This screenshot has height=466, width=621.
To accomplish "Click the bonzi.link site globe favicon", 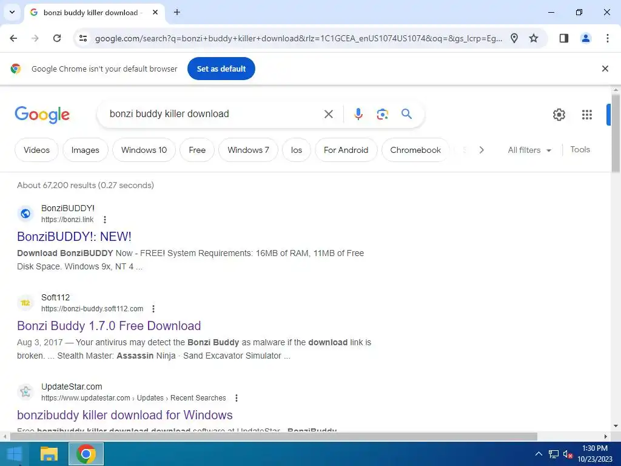I will (25, 214).
